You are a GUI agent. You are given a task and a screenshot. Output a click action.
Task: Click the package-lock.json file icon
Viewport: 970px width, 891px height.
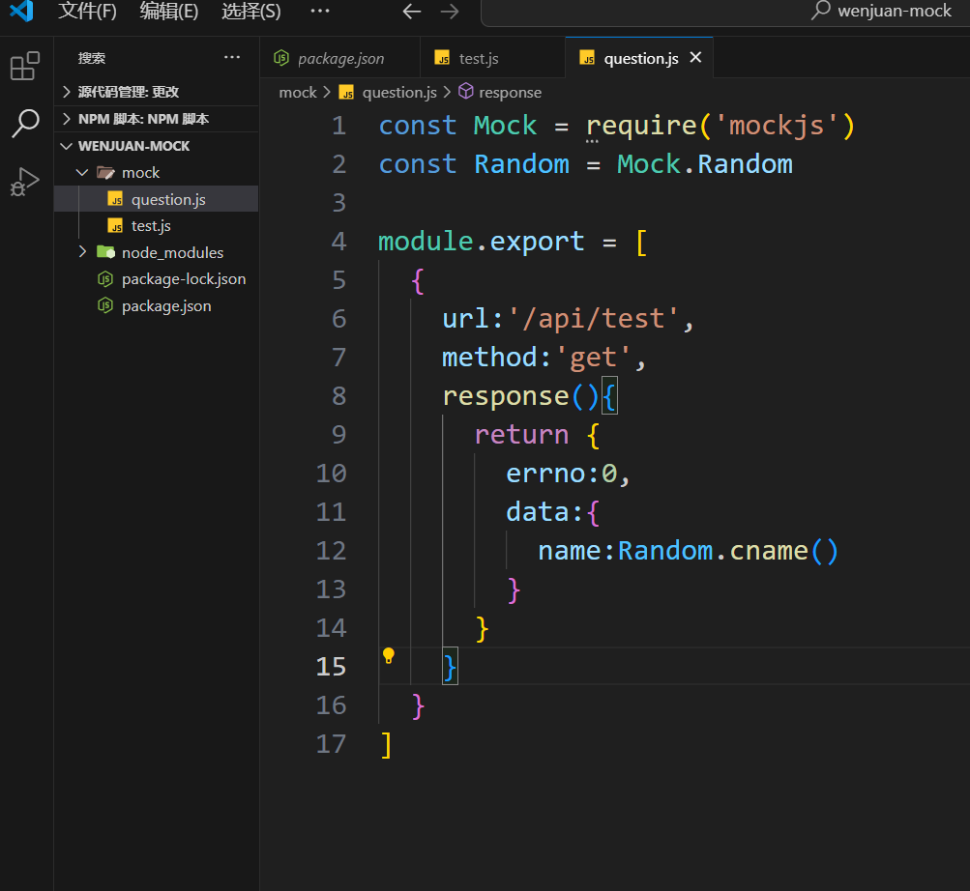(x=105, y=279)
